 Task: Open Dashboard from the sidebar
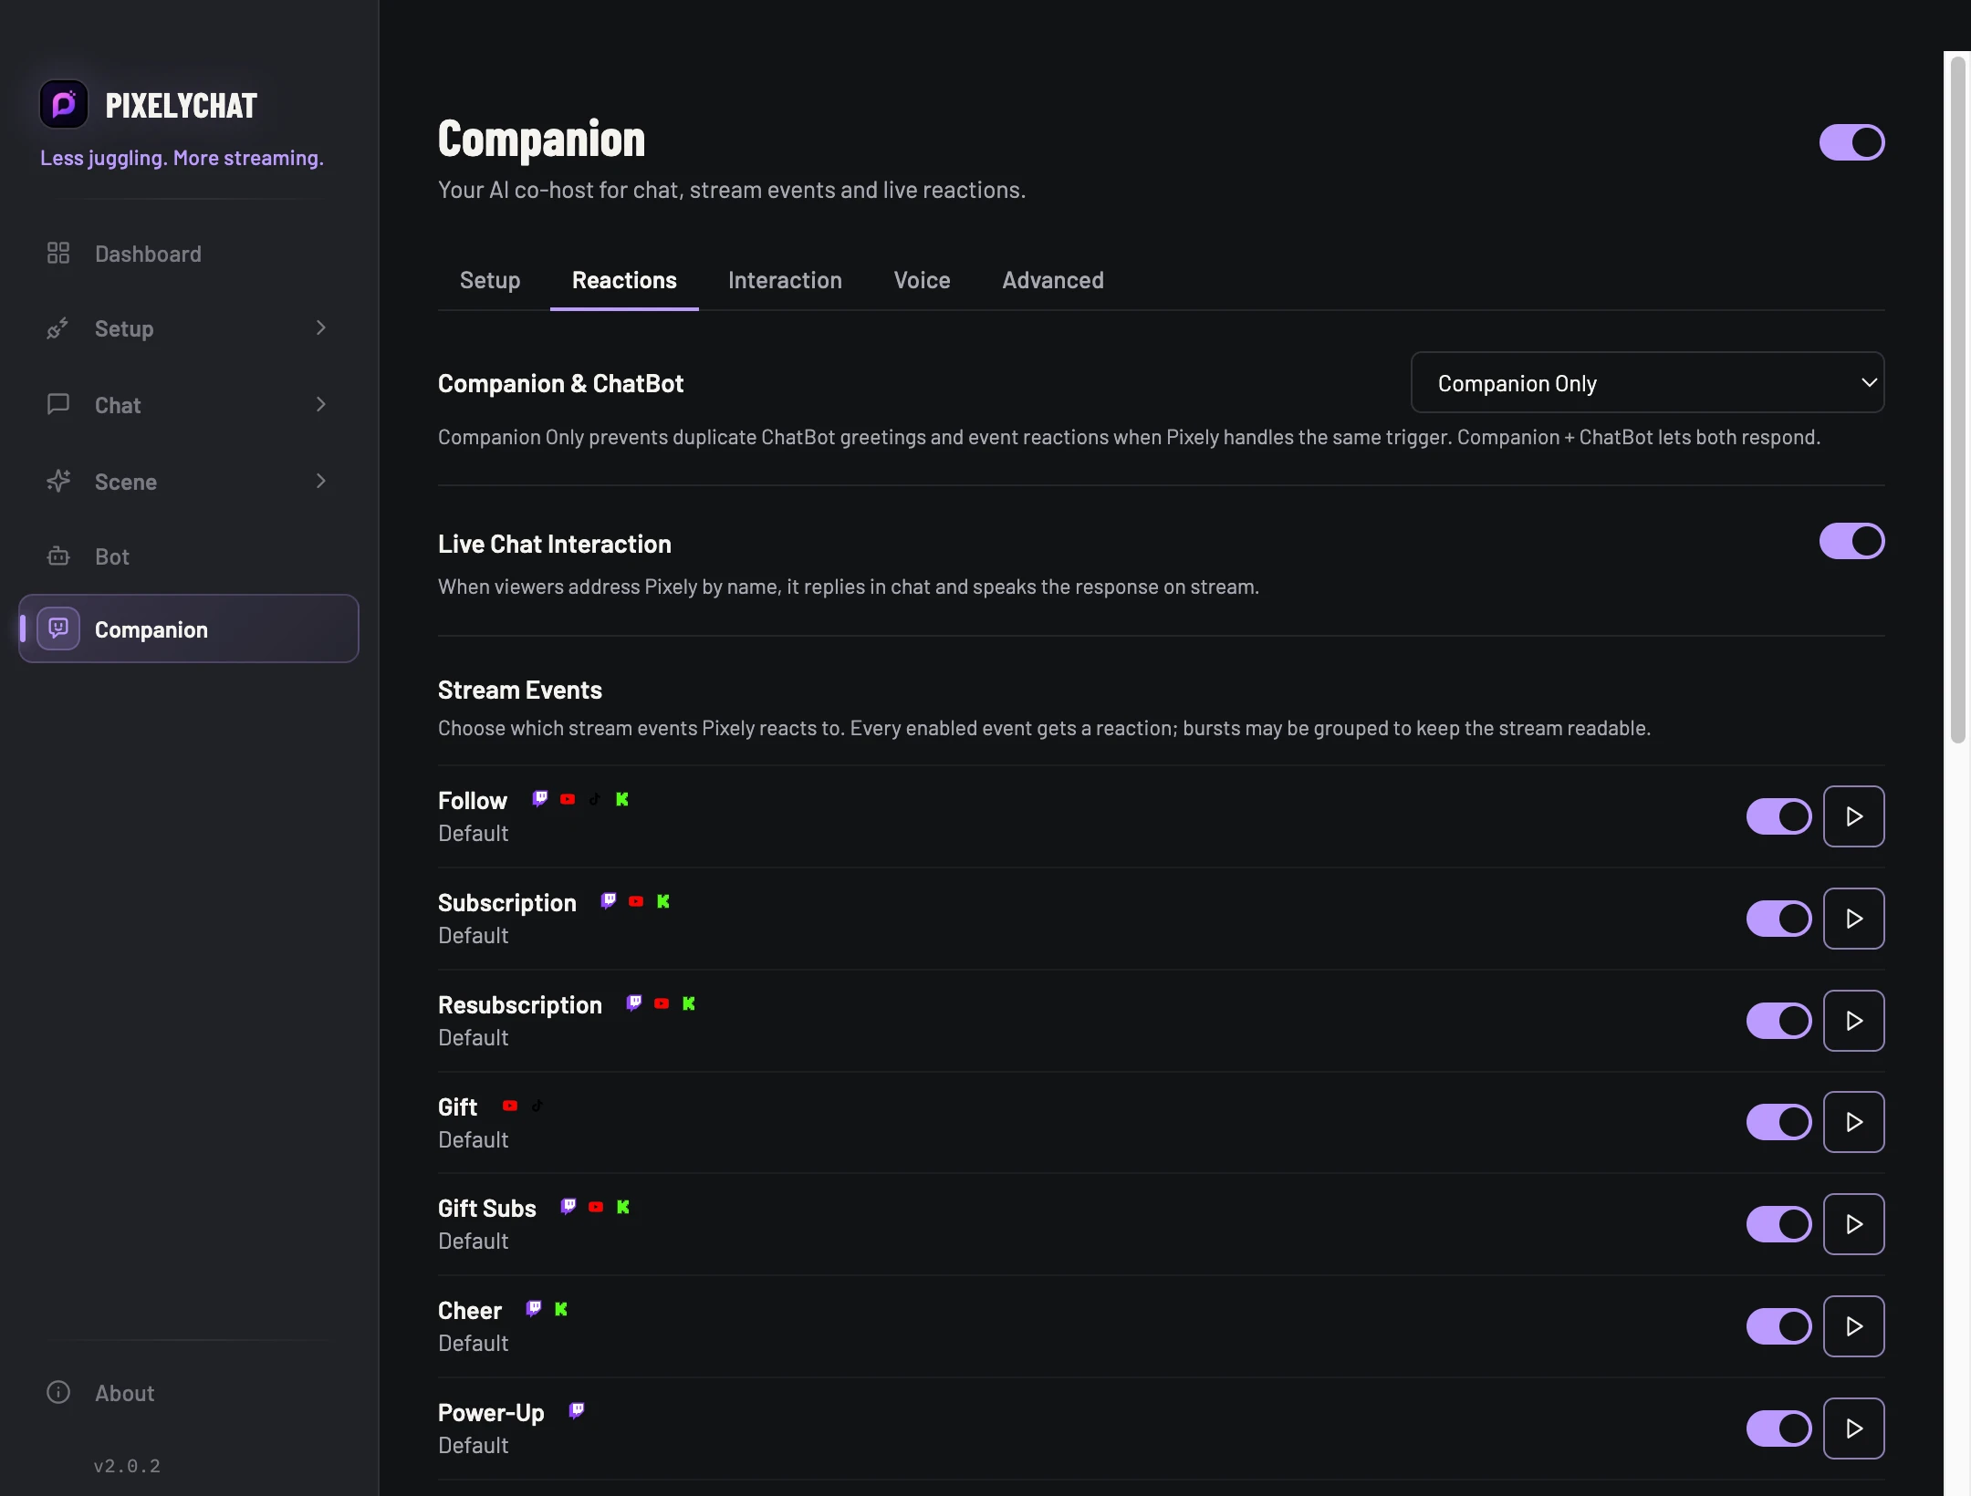point(189,254)
